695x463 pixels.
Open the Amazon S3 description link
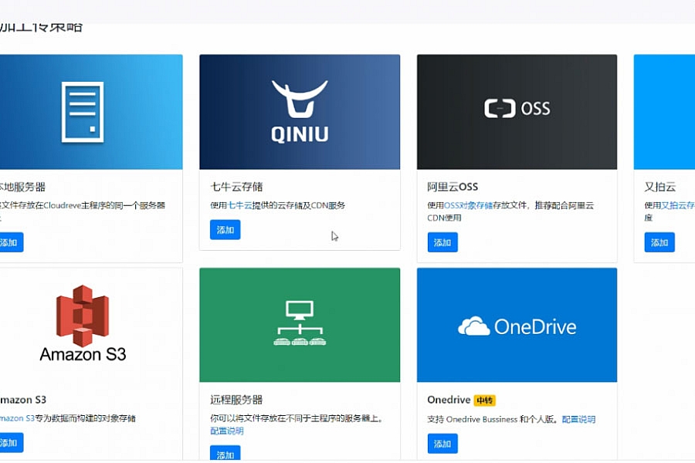(x=17, y=417)
